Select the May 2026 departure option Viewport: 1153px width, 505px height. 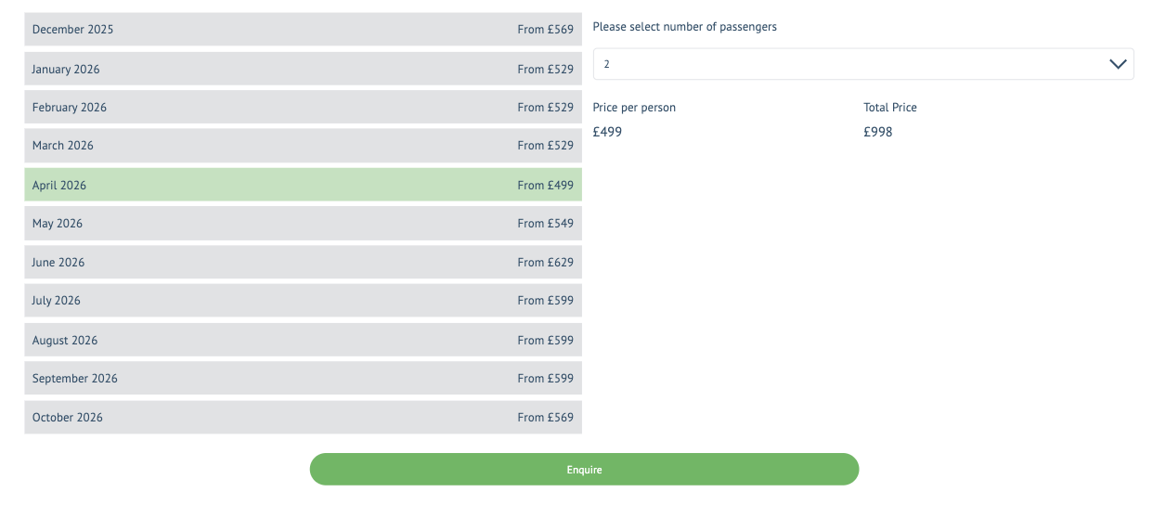pyautogui.click(x=303, y=224)
